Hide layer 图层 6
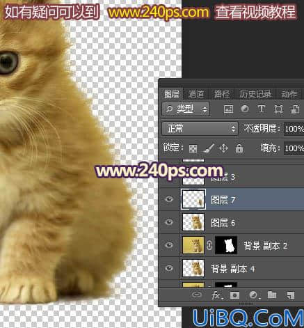The image size is (304, 328). [x=169, y=222]
